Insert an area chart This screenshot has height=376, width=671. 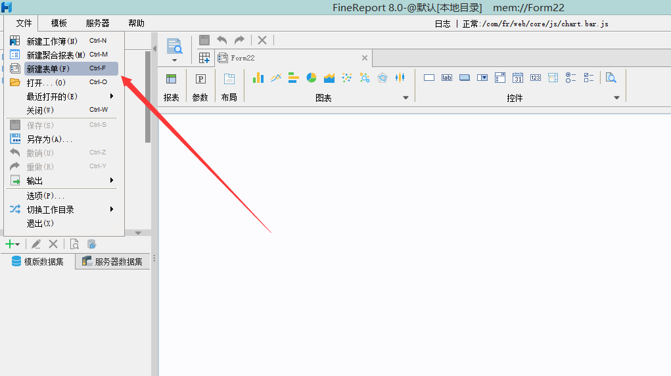click(329, 78)
